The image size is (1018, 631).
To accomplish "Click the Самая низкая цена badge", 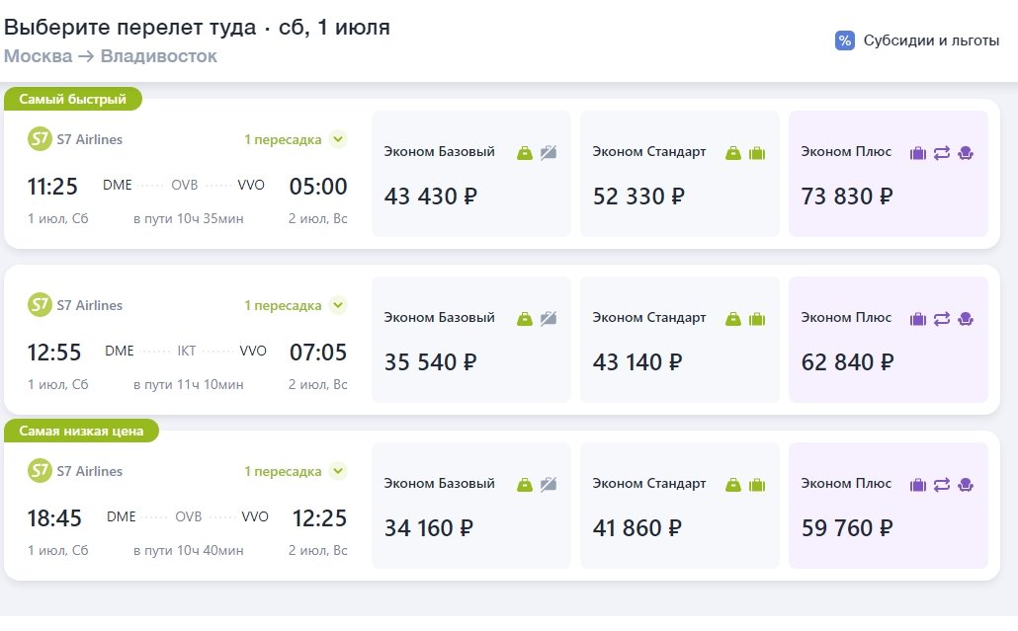I will [x=81, y=431].
